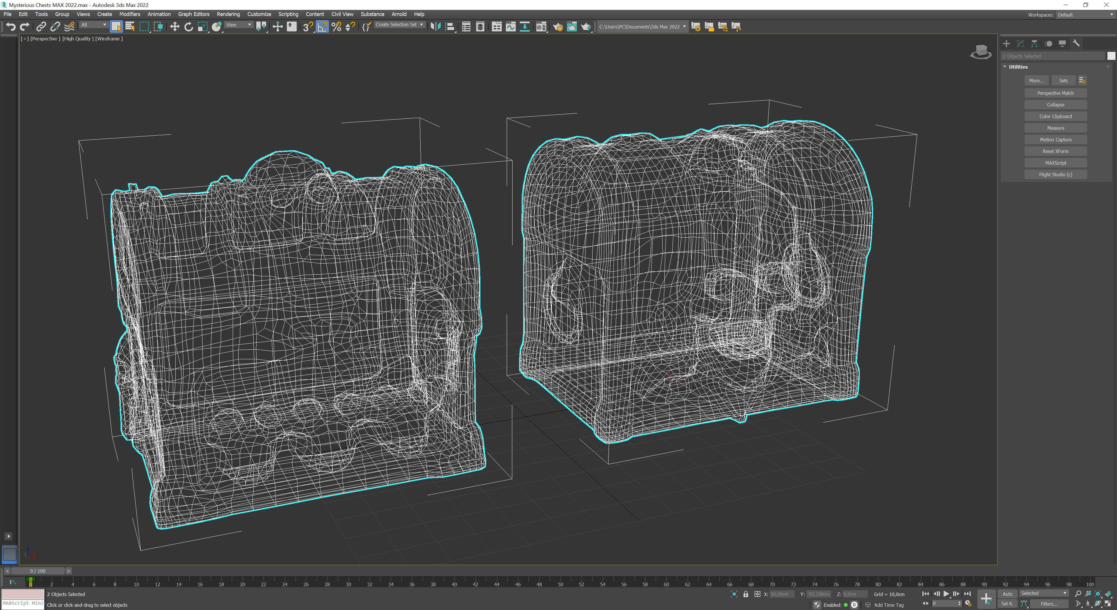This screenshot has height=610, width=1117.
Task: Switch to the Modify command panel tab
Action: pyautogui.click(x=1020, y=43)
